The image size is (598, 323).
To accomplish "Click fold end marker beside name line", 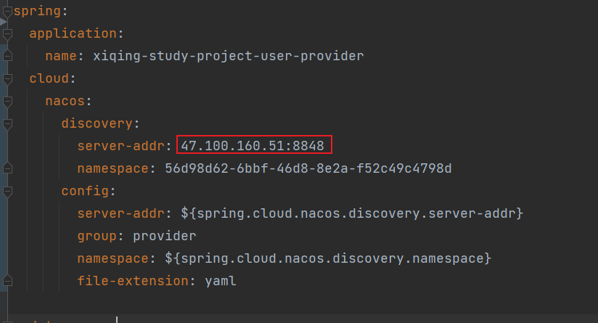I will pos(7,57).
